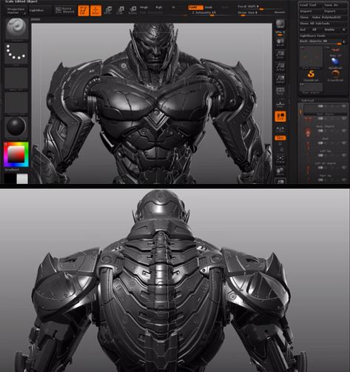Toggle the orange Edit mode button

[x=84, y=10]
